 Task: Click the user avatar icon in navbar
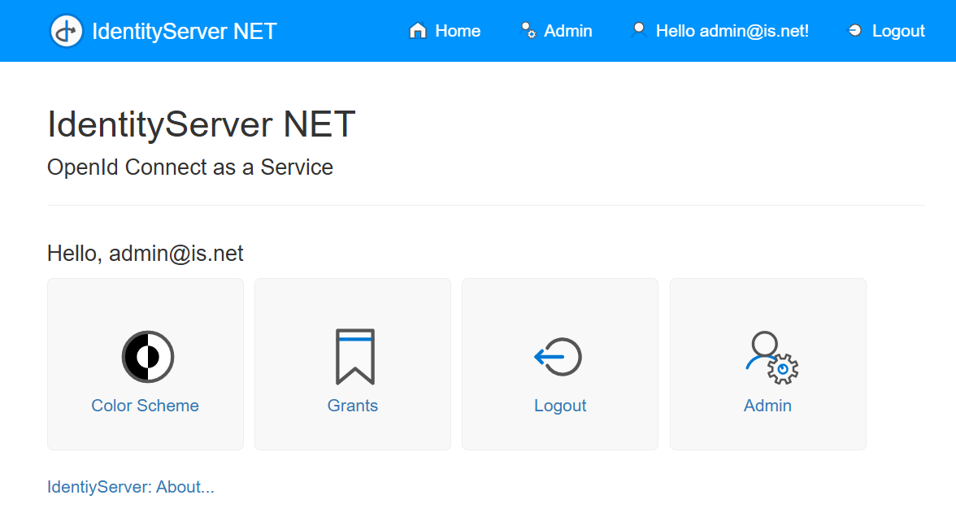point(639,30)
